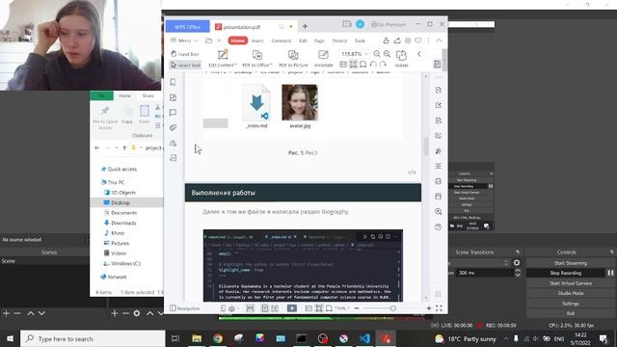Switch to the Tools ribbon tab
This screenshot has width=617, height=347.
[360, 40]
